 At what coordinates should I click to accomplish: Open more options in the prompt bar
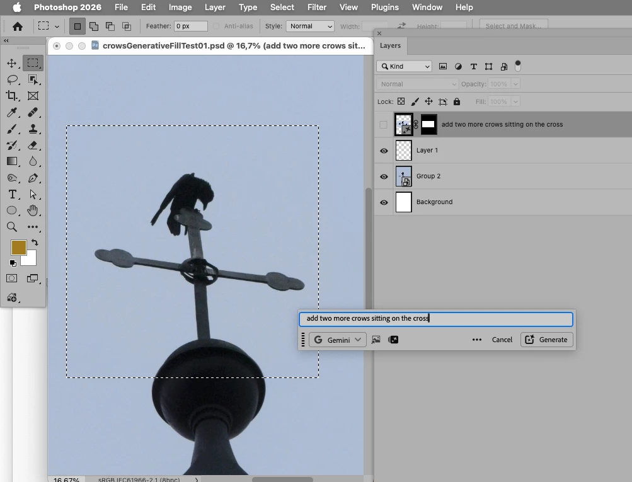(x=477, y=340)
